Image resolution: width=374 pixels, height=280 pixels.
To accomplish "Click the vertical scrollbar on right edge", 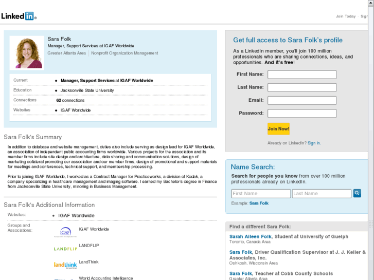I will point(371,140).
